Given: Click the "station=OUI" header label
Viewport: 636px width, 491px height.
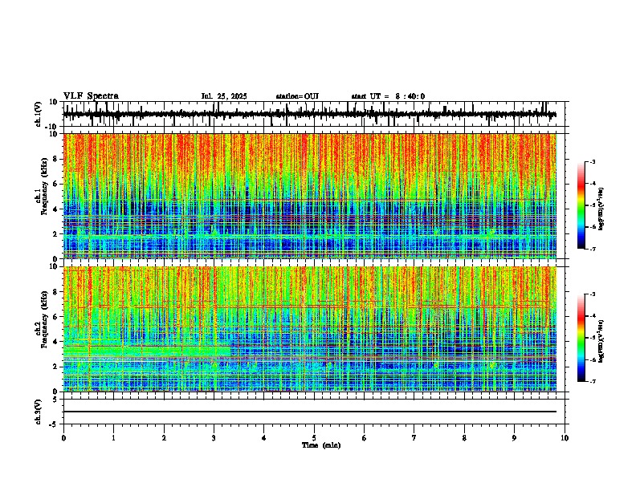Looking at the screenshot, I should coord(297,96).
